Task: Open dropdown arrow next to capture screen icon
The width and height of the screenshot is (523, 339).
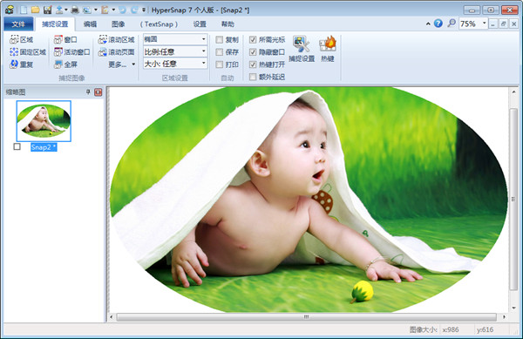Action: pos(96,10)
